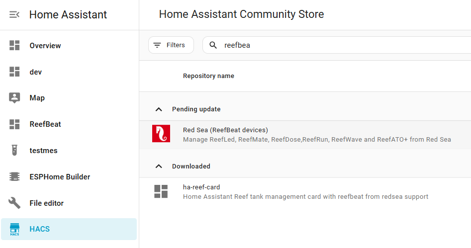The width and height of the screenshot is (471, 248).
Task: Sort by Repository name column header
Action: 208,76
